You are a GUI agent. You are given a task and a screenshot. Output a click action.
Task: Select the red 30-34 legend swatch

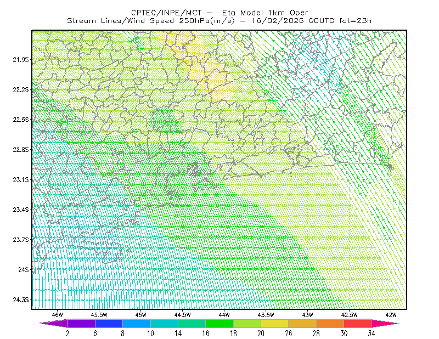point(358,323)
